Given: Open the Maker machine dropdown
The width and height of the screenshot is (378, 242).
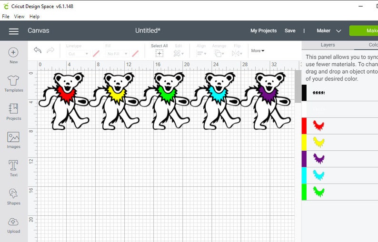Looking at the screenshot, I should (x=328, y=30).
